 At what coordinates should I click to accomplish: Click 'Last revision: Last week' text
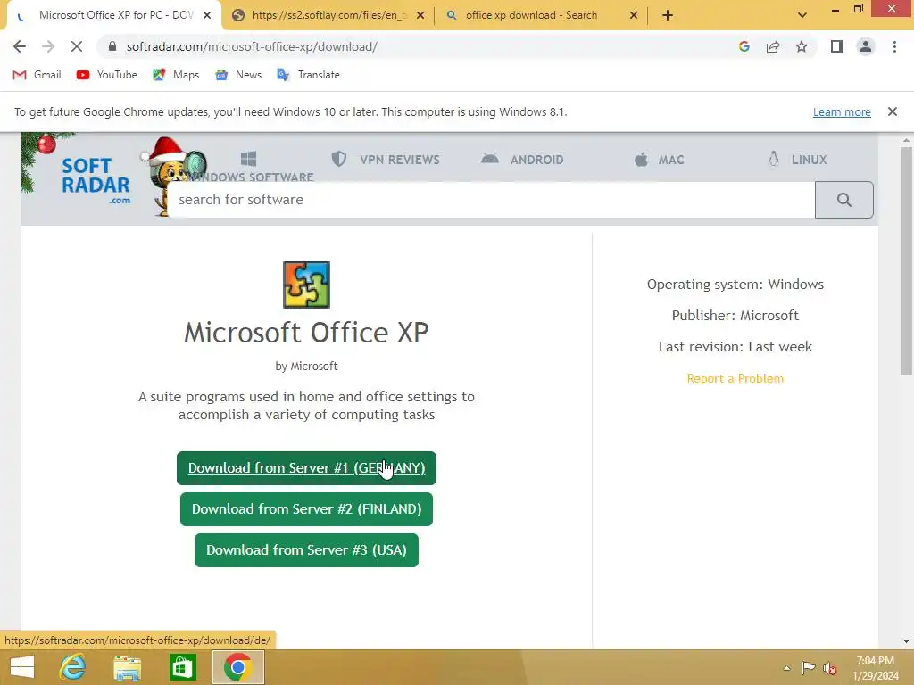pyautogui.click(x=735, y=347)
